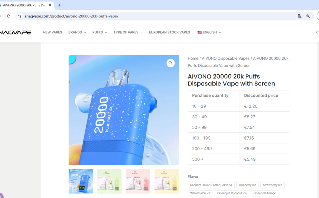
Task: Click the AIVONO 20000 product title
Action: (231, 80)
